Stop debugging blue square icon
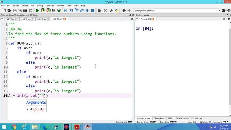 pos(92,10)
